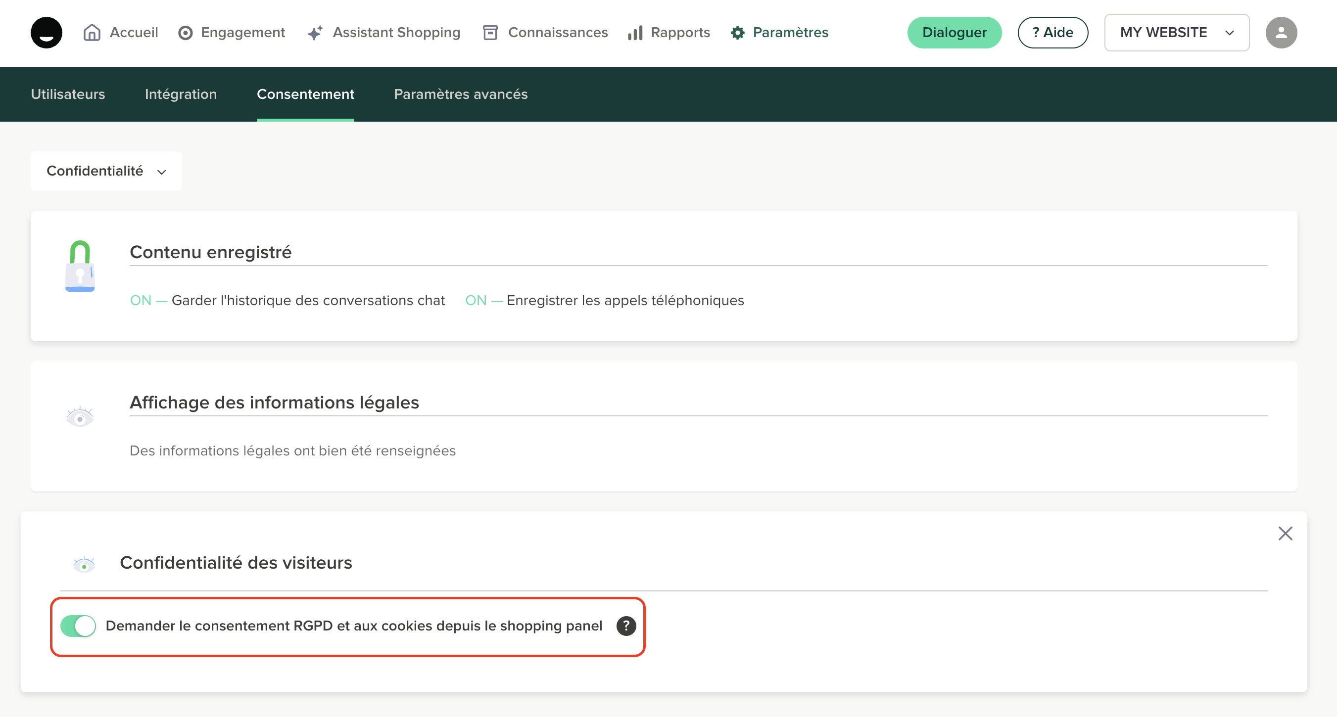Click the ? Aide button

click(1052, 33)
